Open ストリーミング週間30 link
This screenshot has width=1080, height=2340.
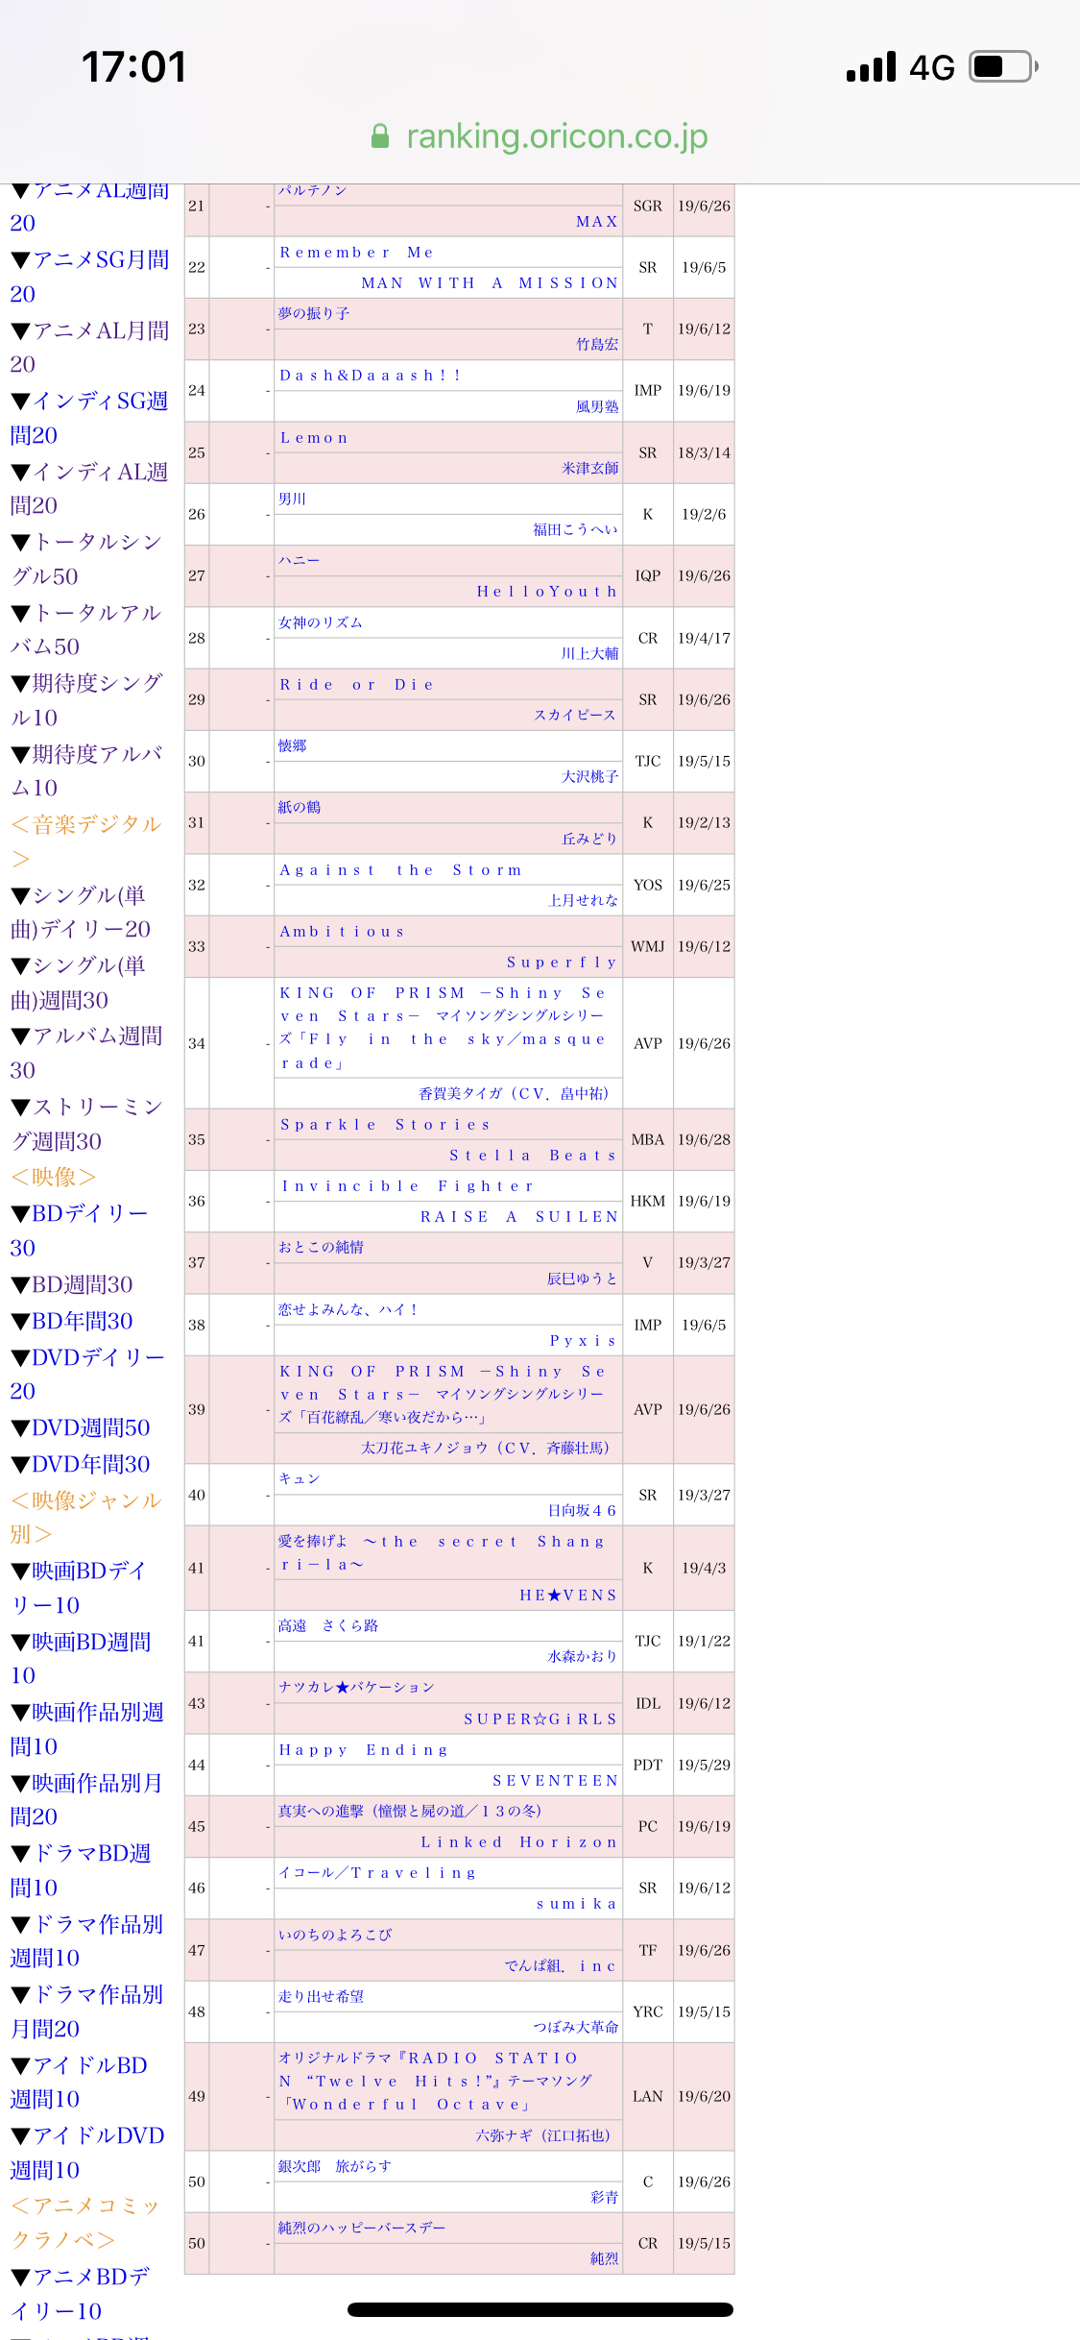(x=86, y=1124)
